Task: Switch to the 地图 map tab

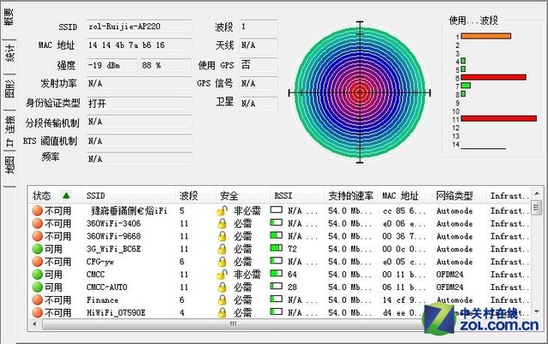Action: (9, 165)
